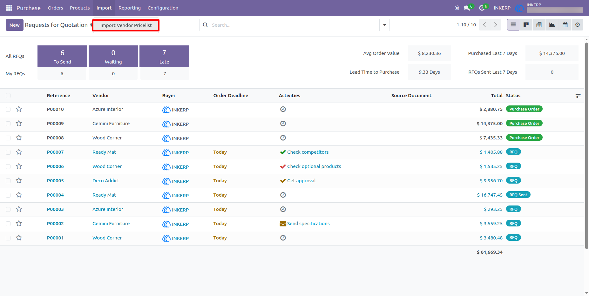Open the Orders menu
589x296 pixels.
[x=55, y=8]
